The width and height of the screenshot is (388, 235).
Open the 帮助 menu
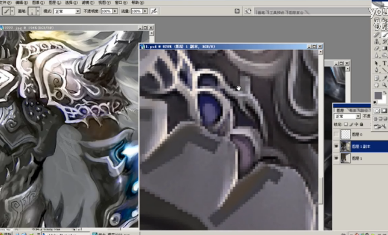(138, 2)
